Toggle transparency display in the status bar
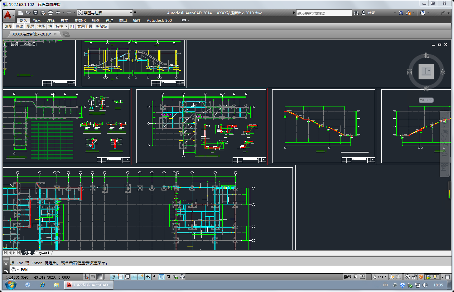The height and width of the screenshot is (292, 454). 162,277
